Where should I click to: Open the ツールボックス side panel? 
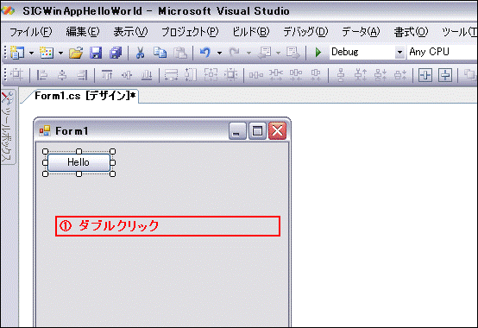pos(8,127)
